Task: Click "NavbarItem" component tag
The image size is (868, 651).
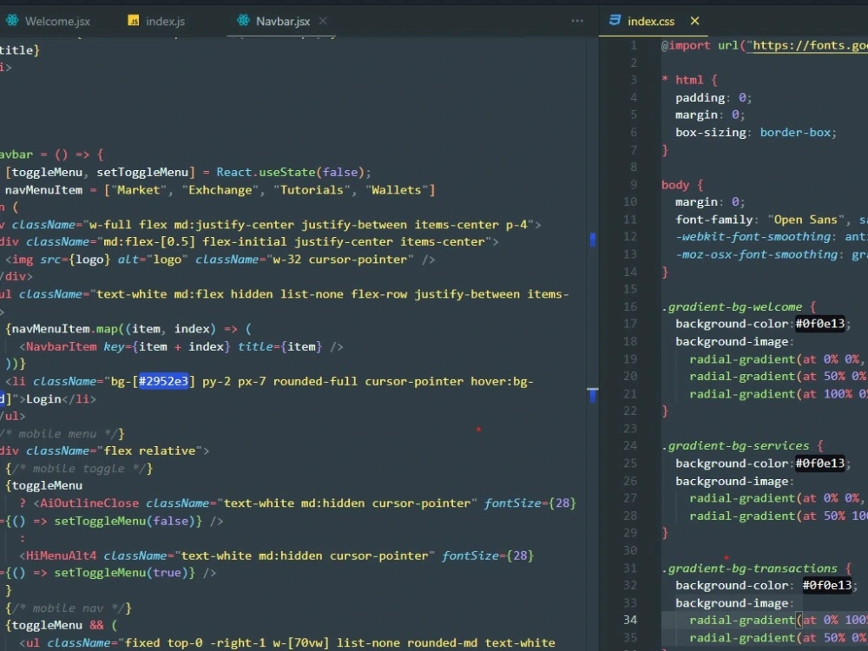Action: [62, 346]
